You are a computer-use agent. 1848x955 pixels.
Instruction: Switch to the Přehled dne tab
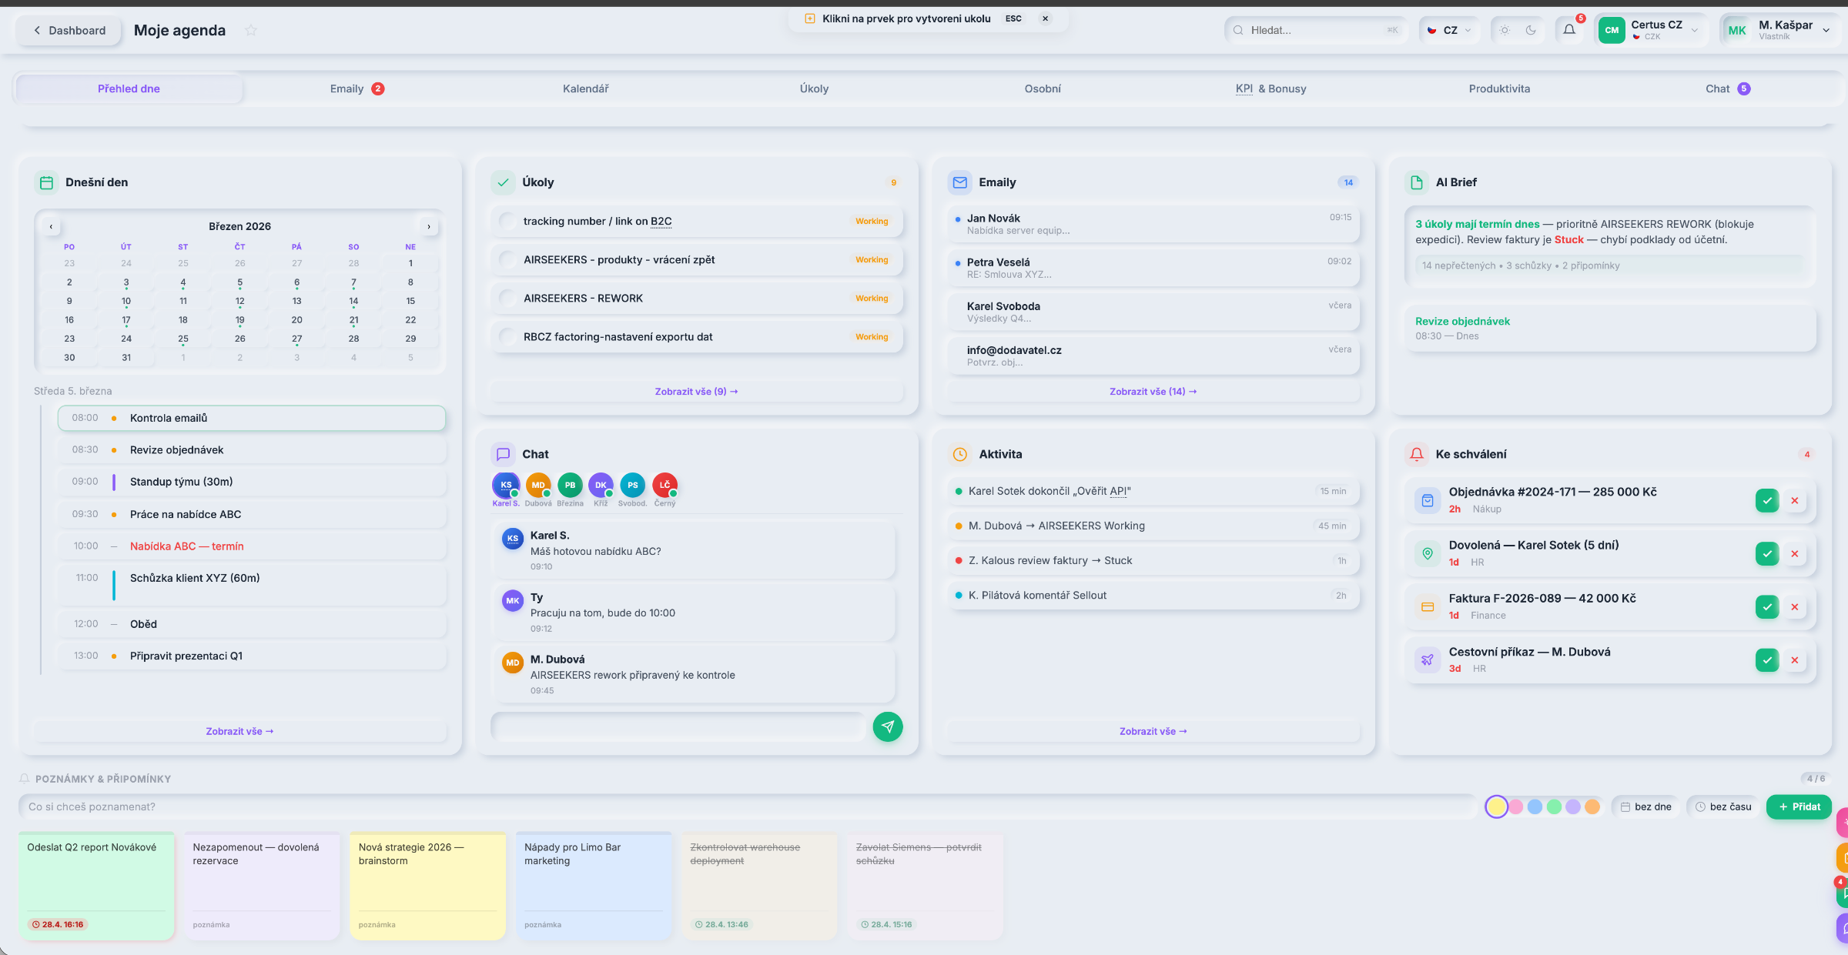tap(129, 88)
